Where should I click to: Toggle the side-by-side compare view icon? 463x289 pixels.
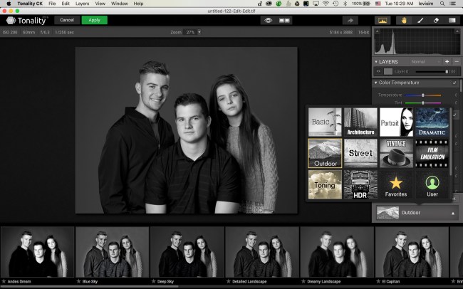click(284, 21)
